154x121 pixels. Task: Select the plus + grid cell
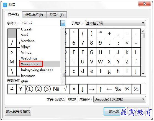tap(109, 34)
